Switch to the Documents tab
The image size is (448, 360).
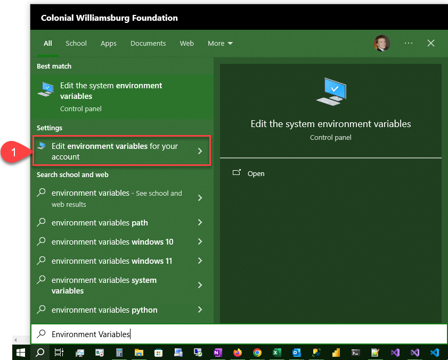148,44
